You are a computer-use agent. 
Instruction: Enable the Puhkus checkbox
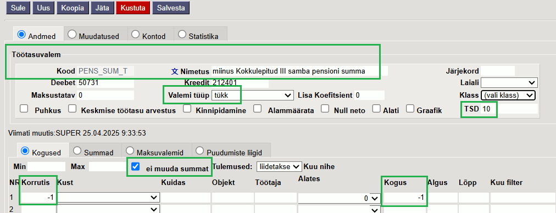pos(24,109)
